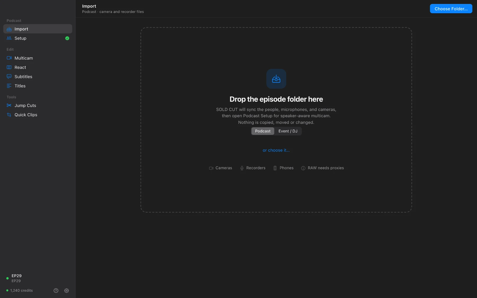This screenshot has width=477, height=298.
Task: Click the Multicam camera icon
Action: pos(9,58)
